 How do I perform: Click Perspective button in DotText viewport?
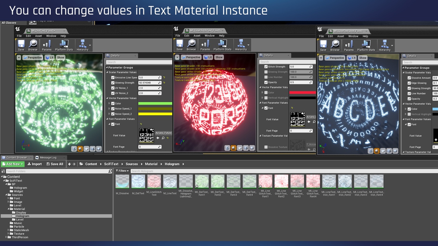coord(33,57)
